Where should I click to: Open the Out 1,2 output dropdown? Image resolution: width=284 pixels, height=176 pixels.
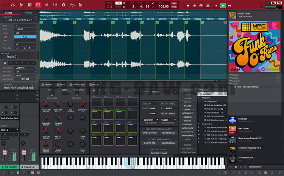point(9,130)
